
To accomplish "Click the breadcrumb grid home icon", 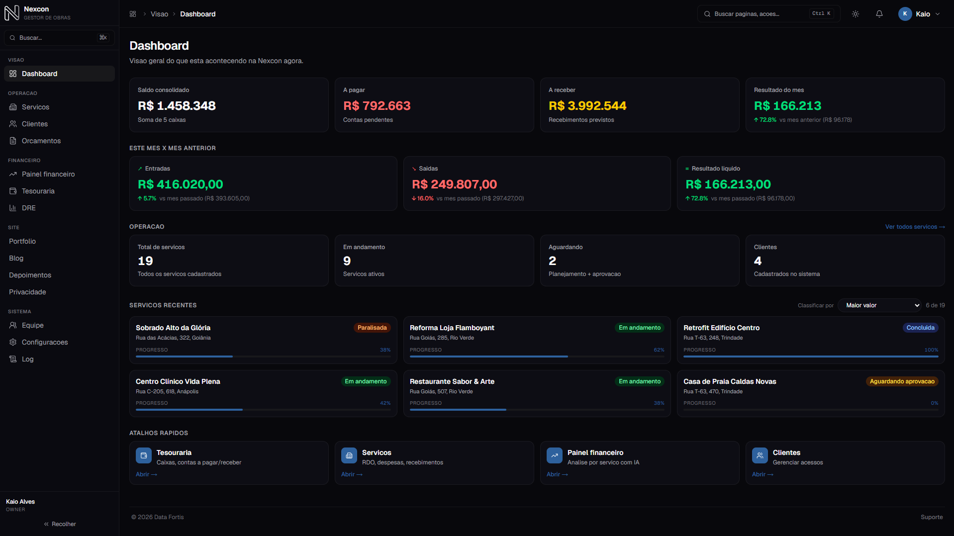I will click(133, 14).
